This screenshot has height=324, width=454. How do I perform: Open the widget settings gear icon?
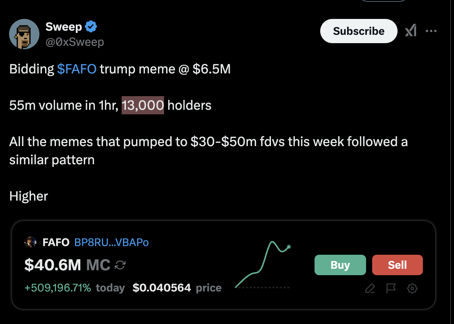[412, 288]
